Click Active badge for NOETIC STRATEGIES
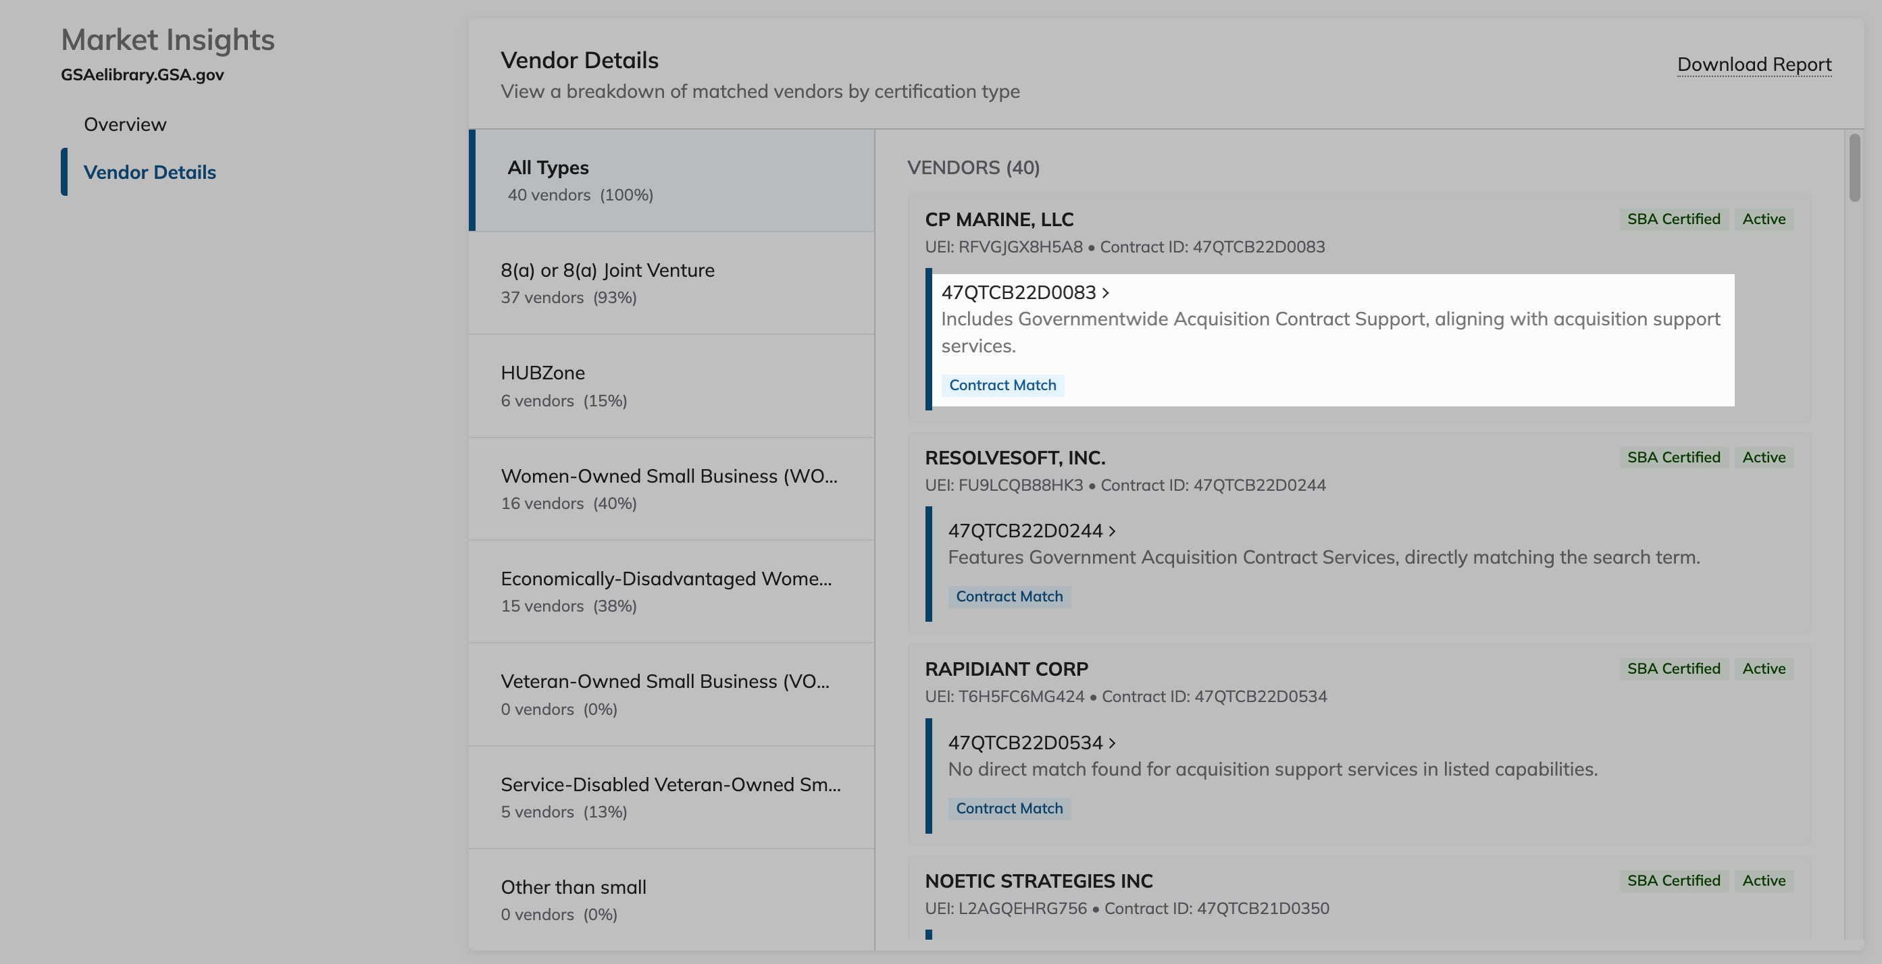Screen dimensions: 1882x964 tap(1764, 880)
